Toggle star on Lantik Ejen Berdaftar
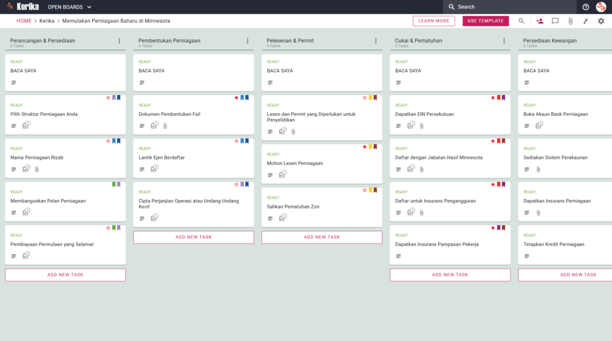This screenshot has height=341, width=612. (236, 141)
